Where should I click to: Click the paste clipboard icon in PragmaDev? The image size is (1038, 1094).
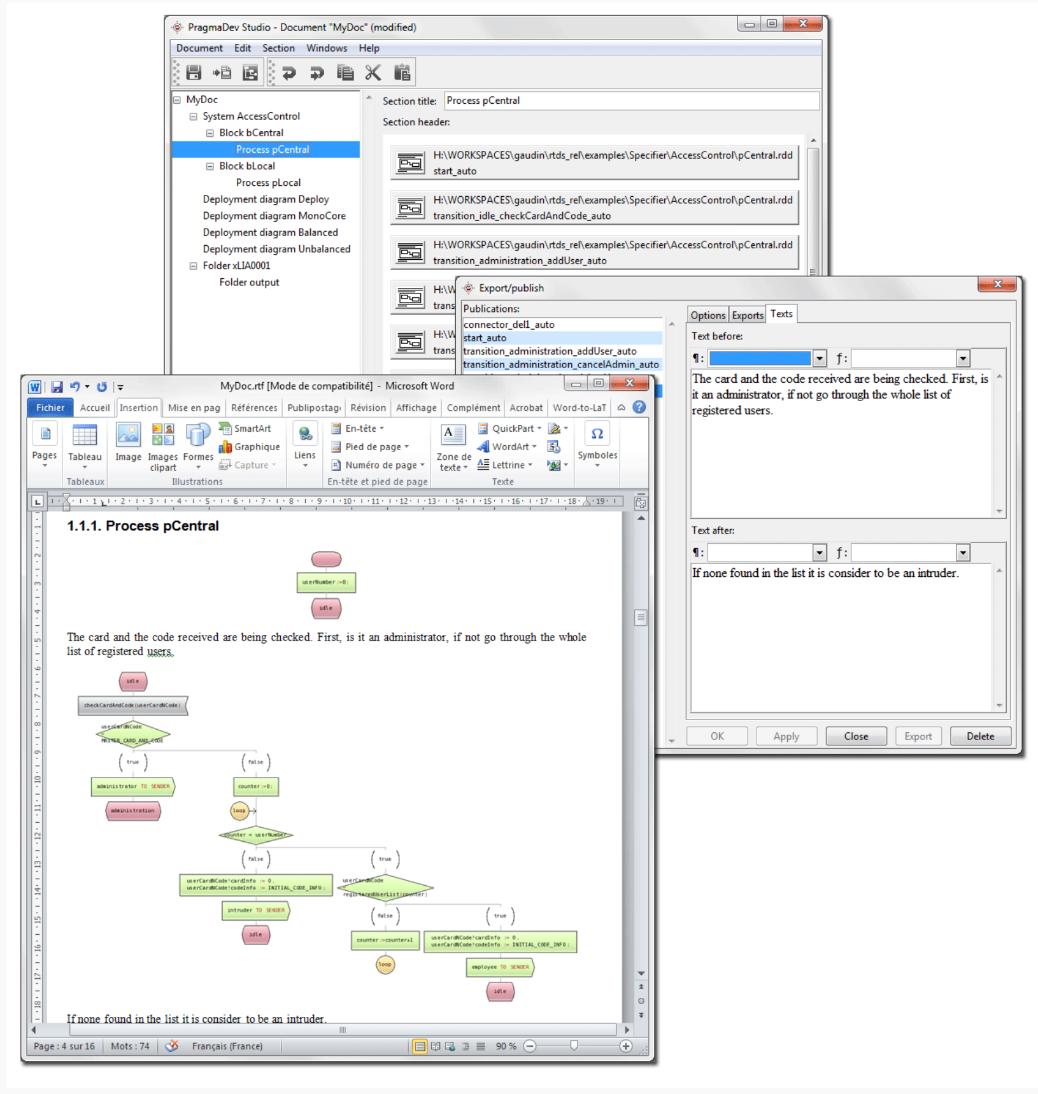(x=402, y=73)
